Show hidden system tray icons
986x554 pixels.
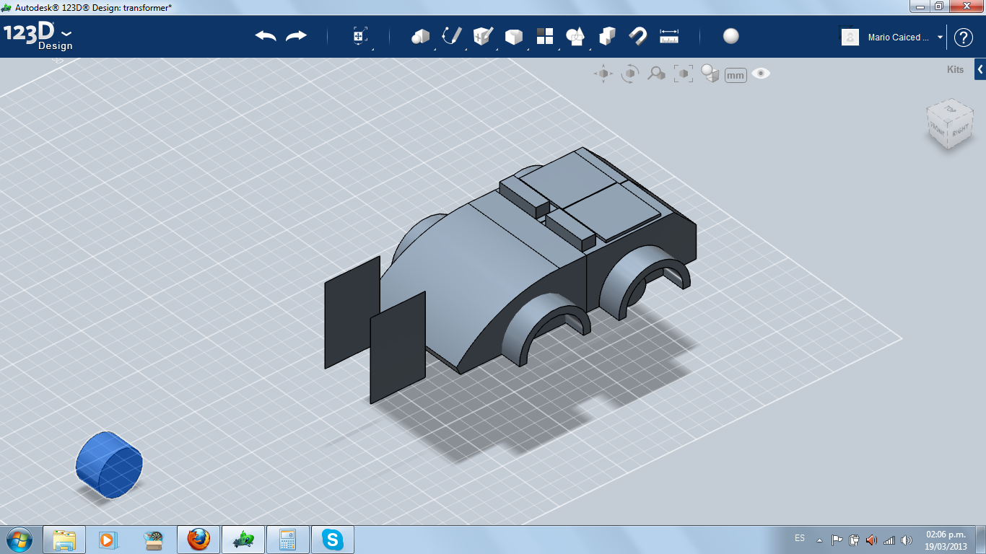[819, 540]
